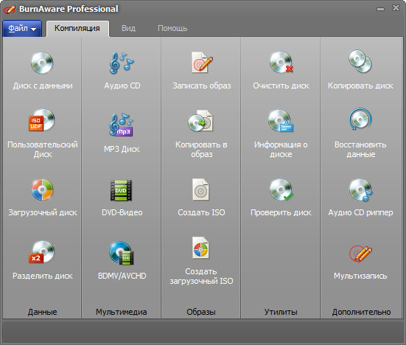Viewport: 406px width, 345px height.
Task: Click the BurnAware Professional title text
Action: 69,9
